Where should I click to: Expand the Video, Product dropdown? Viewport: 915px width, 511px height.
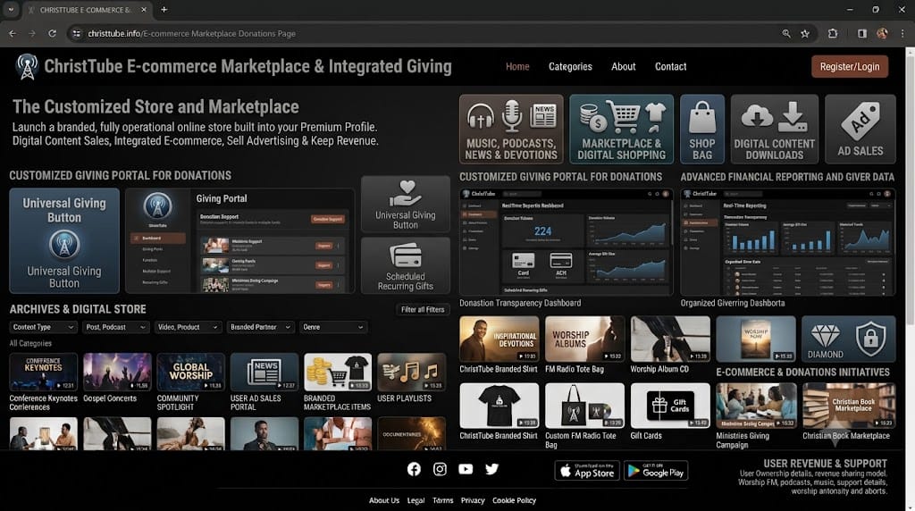coord(188,327)
